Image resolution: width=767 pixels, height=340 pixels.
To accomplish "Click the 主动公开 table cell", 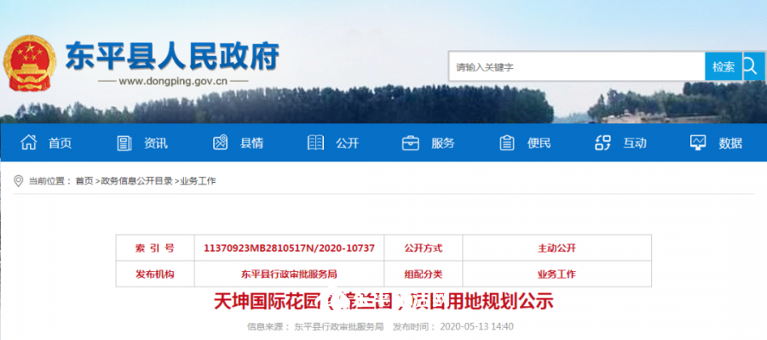I will [557, 248].
